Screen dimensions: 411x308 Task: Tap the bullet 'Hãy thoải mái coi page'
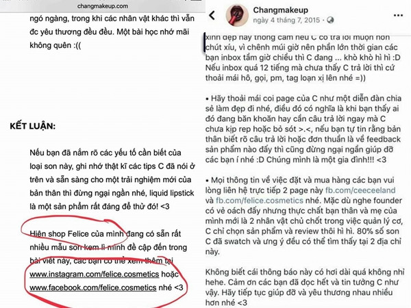click(303, 129)
